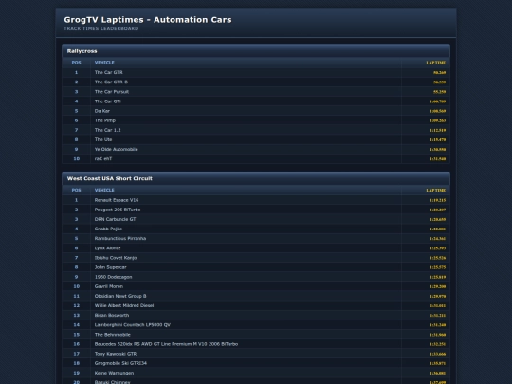Select "Lynx Alente" entry

click(107, 248)
